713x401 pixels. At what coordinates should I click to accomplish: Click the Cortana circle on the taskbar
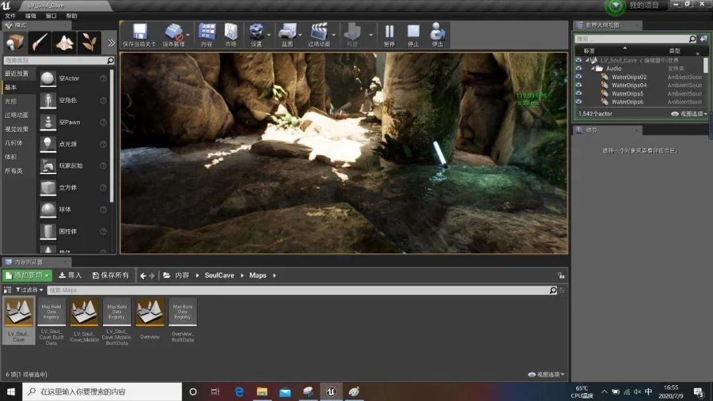pos(193,392)
